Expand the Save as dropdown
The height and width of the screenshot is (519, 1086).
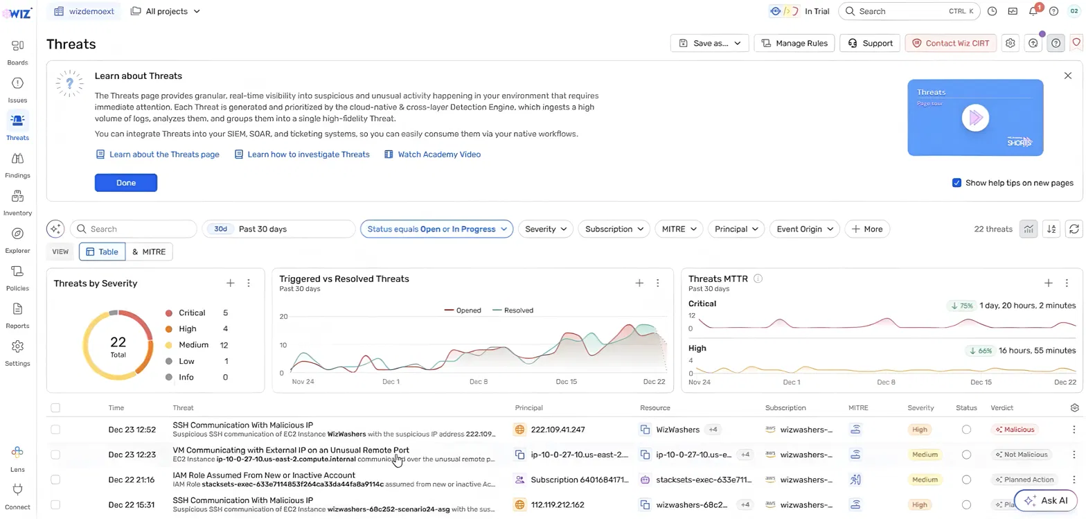(x=710, y=43)
